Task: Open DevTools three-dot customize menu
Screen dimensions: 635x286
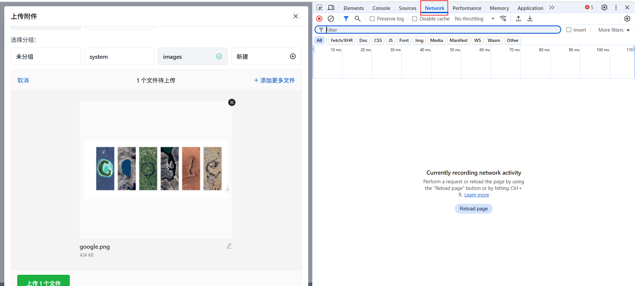Action: point(616,8)
